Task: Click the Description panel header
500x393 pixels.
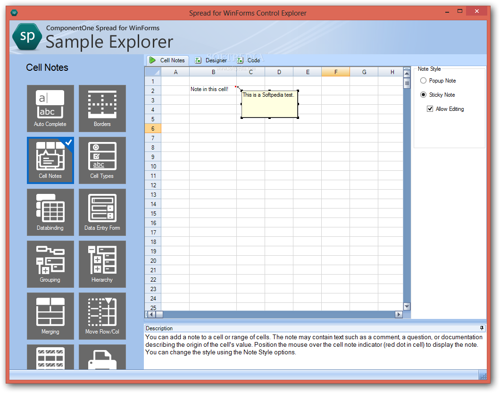Action: click(x=315, y=328)
